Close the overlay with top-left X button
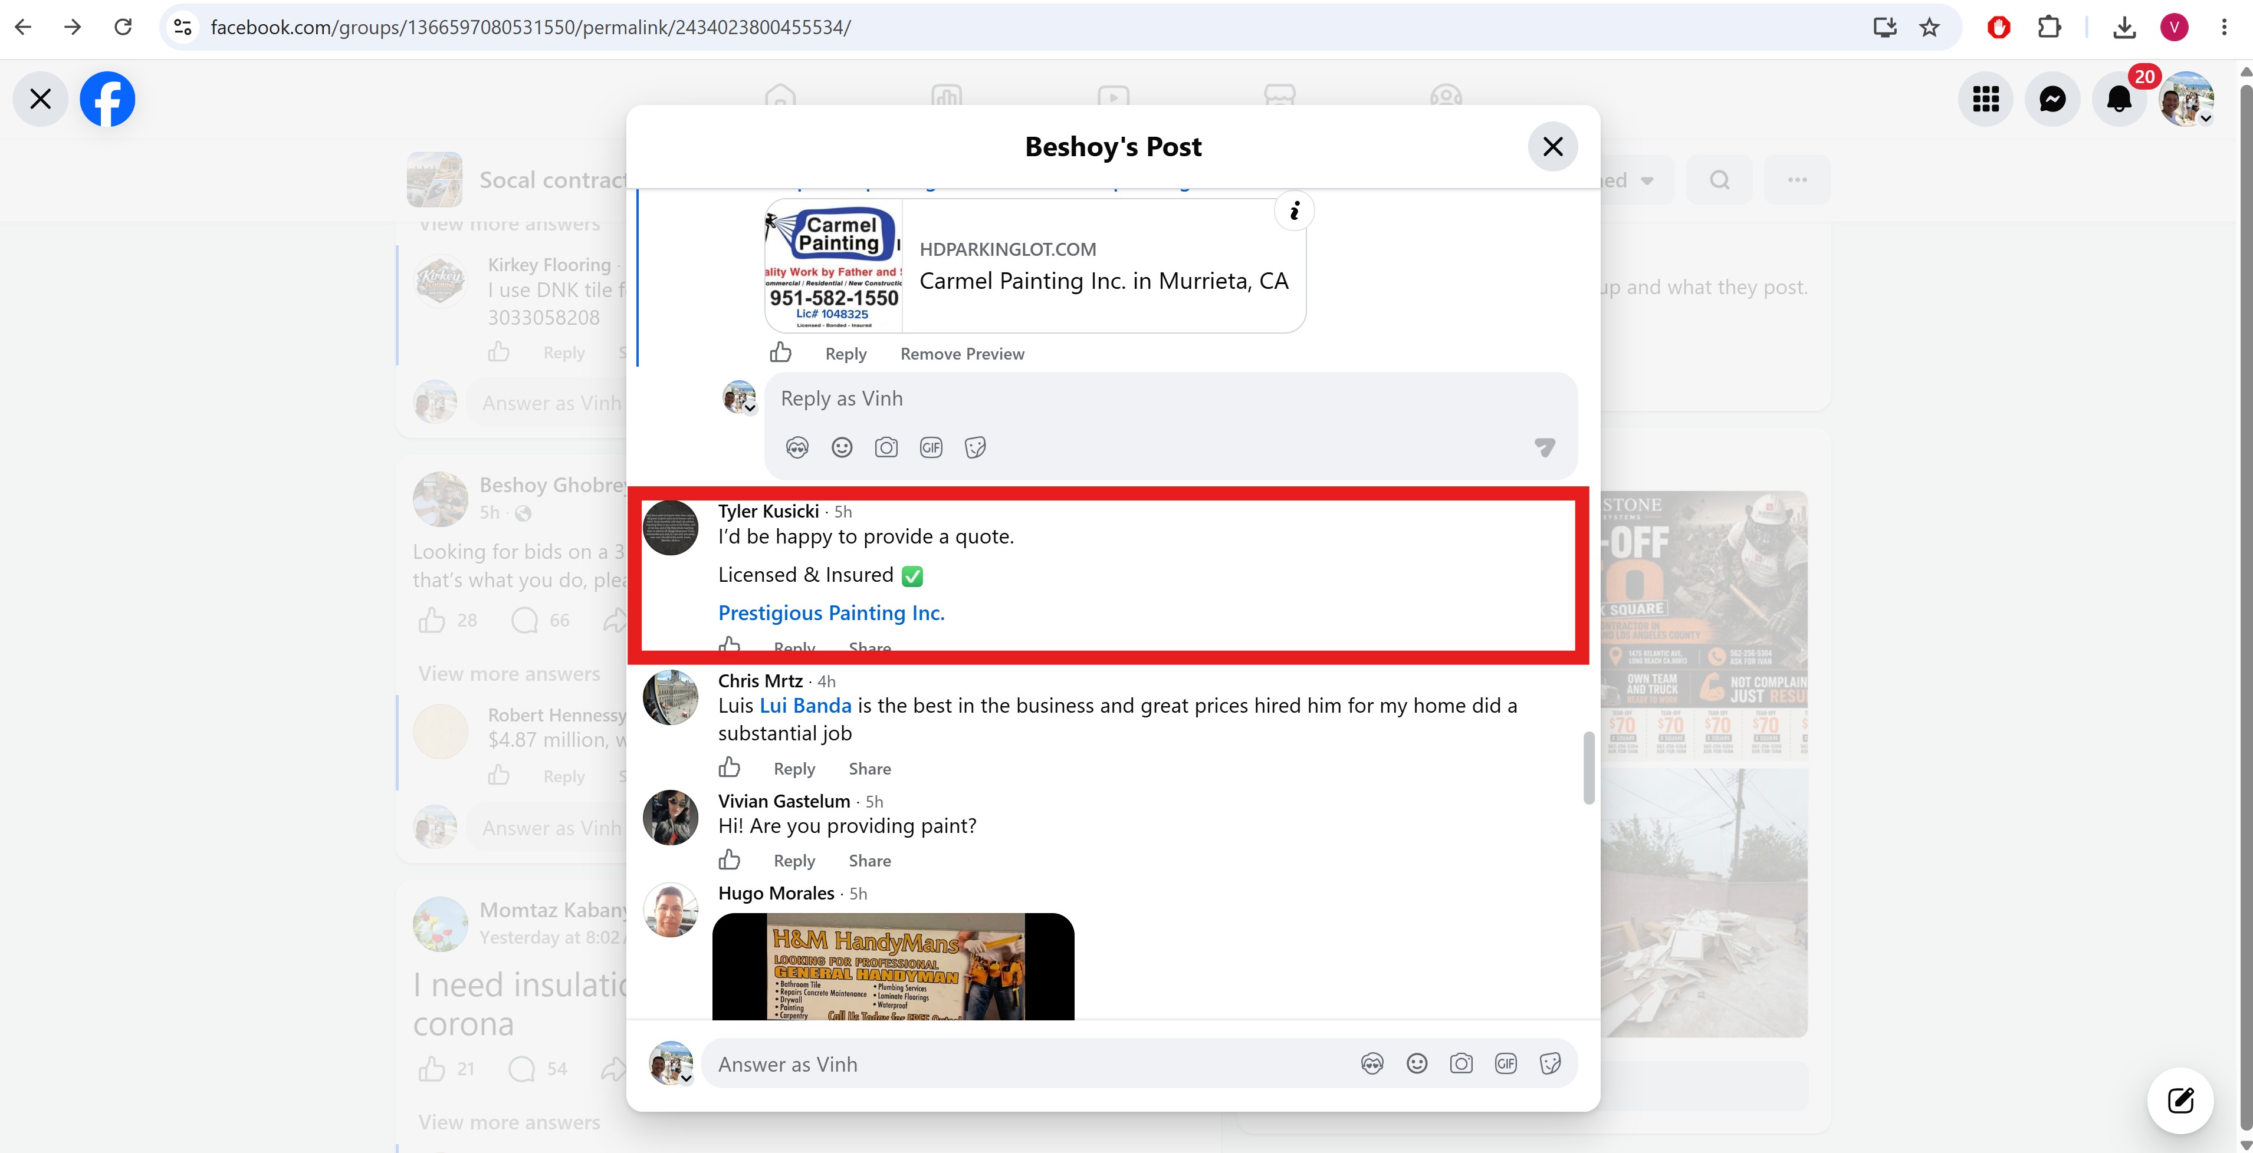The image size is (2253, 1153). (x=40, y=99)
